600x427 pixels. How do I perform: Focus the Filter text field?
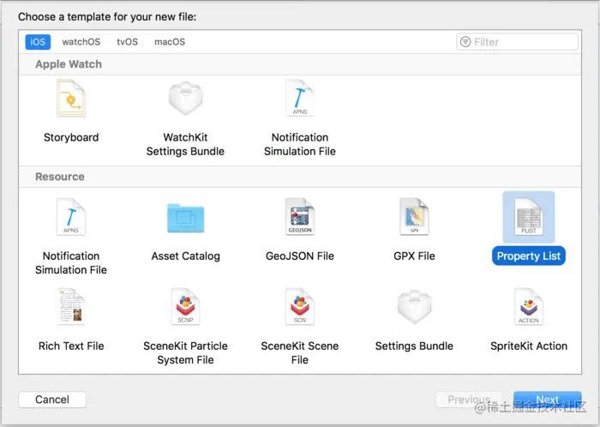tap(518, 42)
